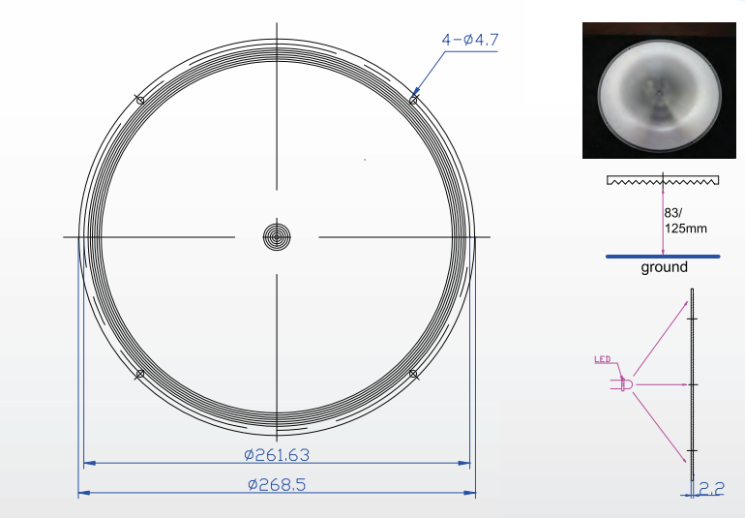745x518 pixels.
Task: Click the 4-Ø4.7 hole dimension label
Action: (x=470, y=40)
